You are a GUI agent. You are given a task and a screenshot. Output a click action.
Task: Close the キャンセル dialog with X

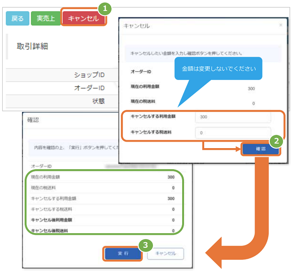(x=281, y=25)
